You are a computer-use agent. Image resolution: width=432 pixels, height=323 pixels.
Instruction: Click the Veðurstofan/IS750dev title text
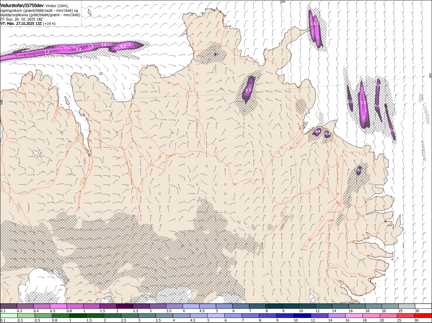pos(22,6)
